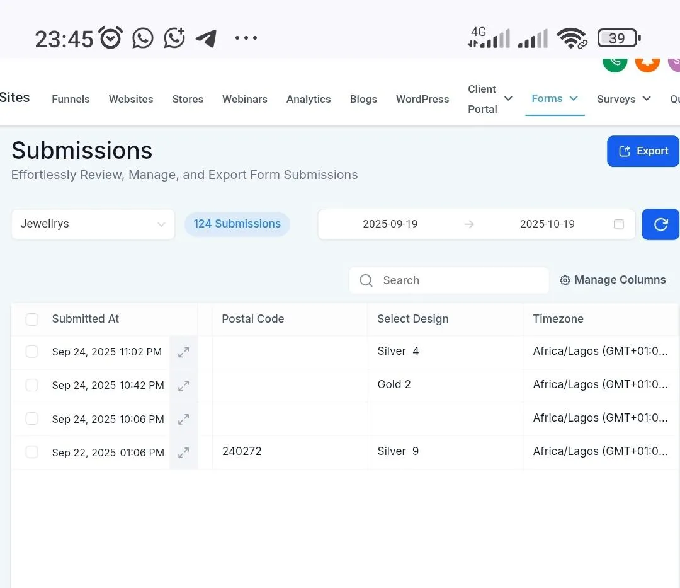This screenshot has height=588, width=680.
Task: Open expand icon for Sep 22 01:06 PM row
Action: coord(183,453)
